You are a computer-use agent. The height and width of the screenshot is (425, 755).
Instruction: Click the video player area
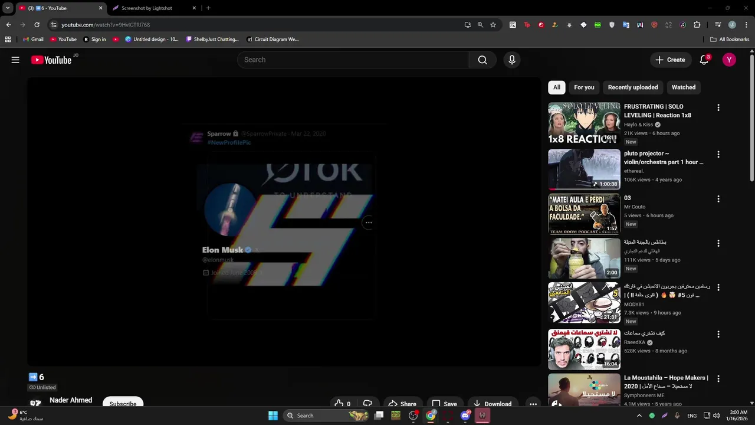coord(284,221)
